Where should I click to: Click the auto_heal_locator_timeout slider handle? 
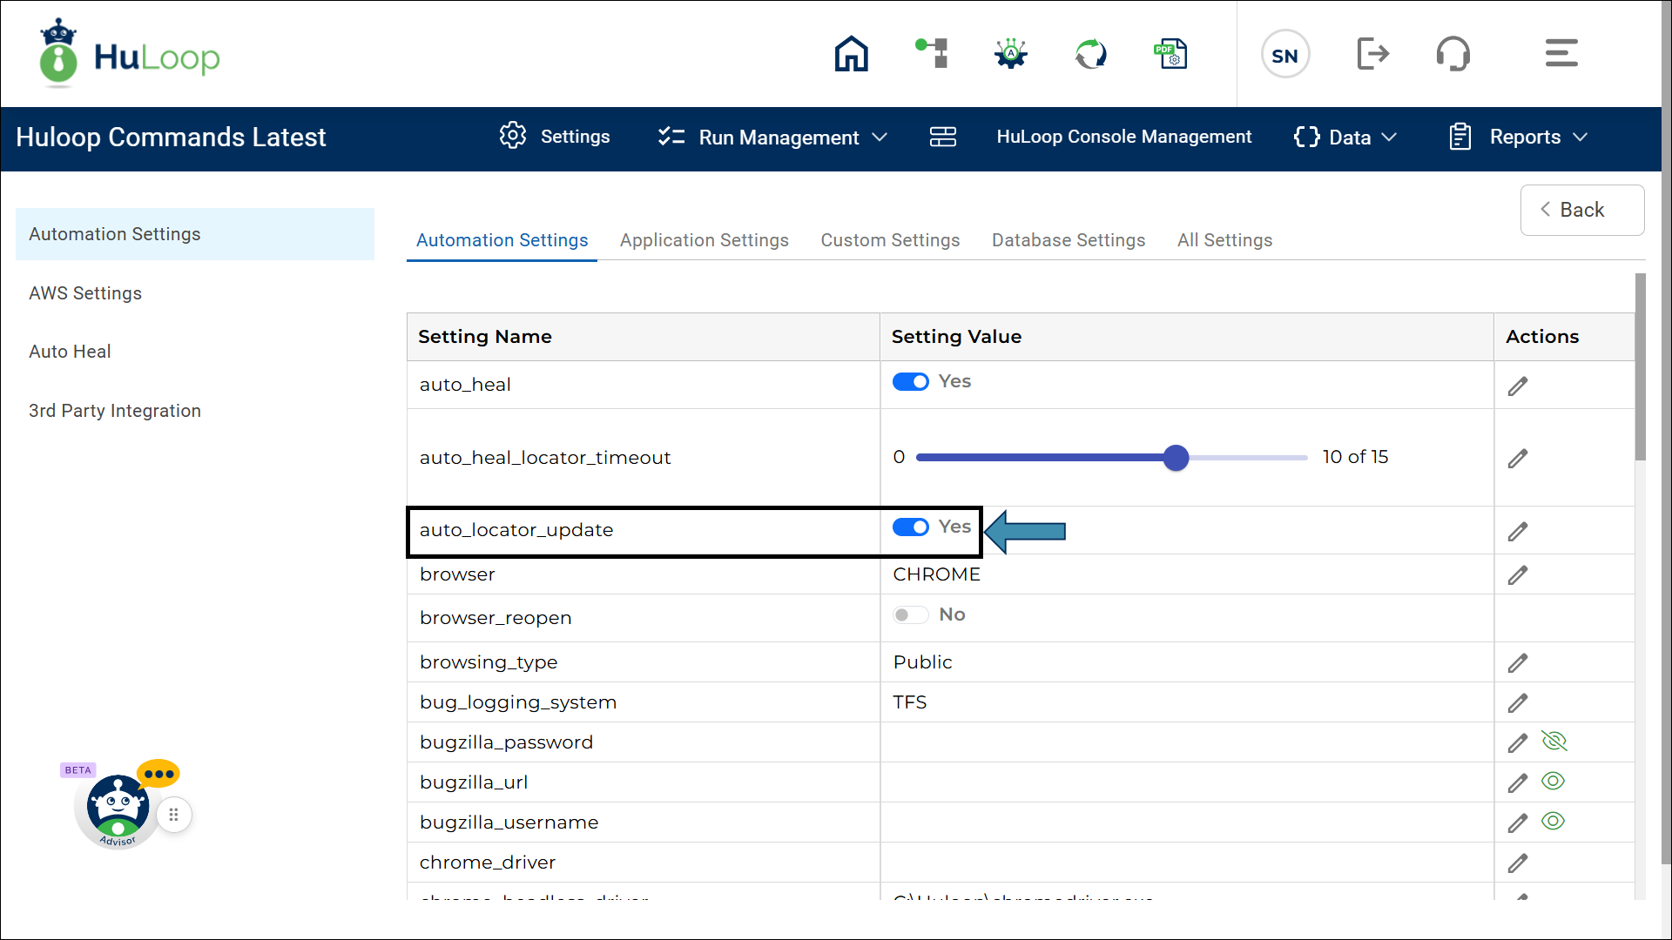(x=1176, y=458)
